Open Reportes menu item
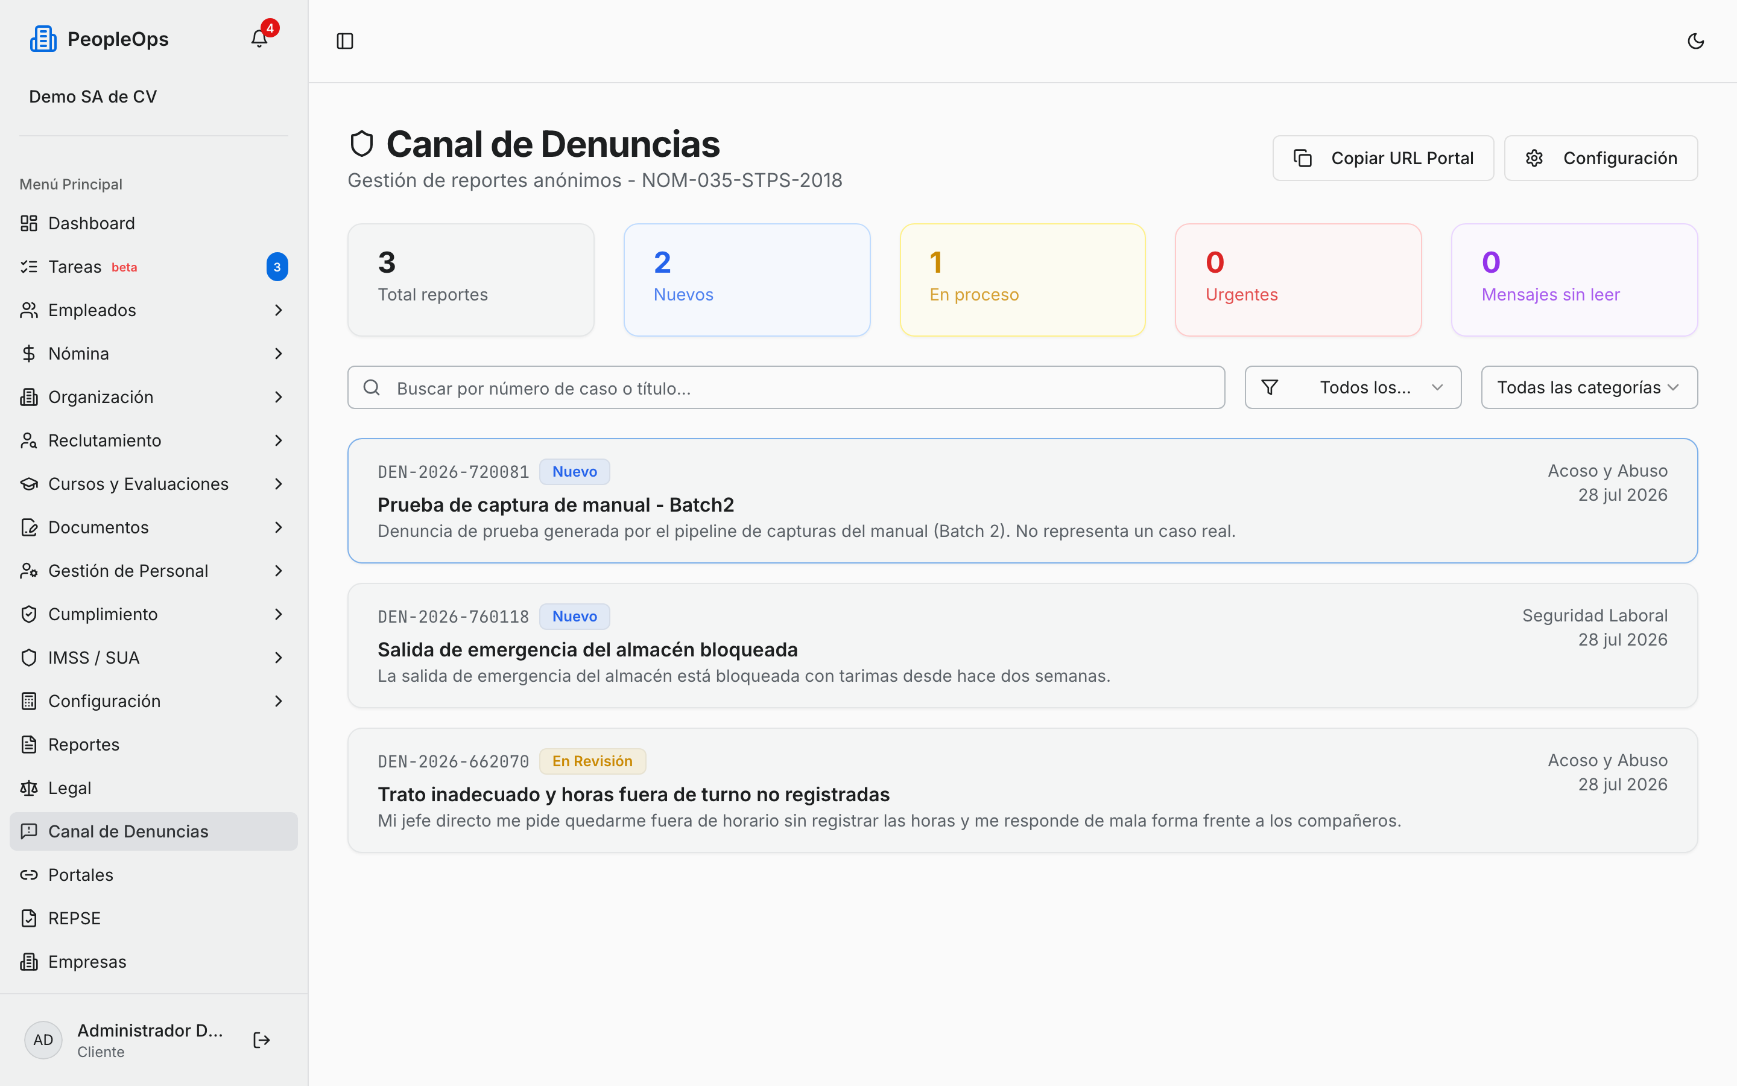The height and width of the screenshot is (1086, 1737). [x=154, y=745]
